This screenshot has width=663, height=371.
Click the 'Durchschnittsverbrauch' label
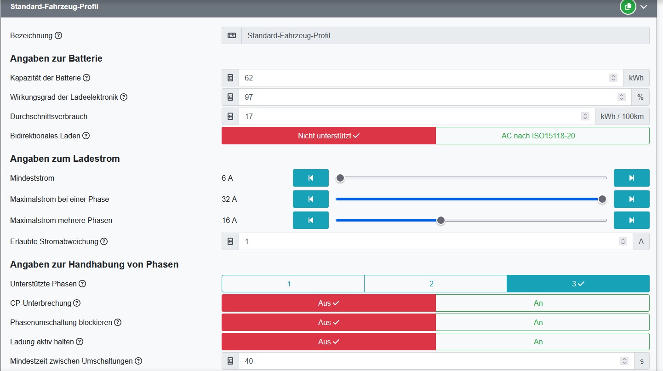(49, 116)
